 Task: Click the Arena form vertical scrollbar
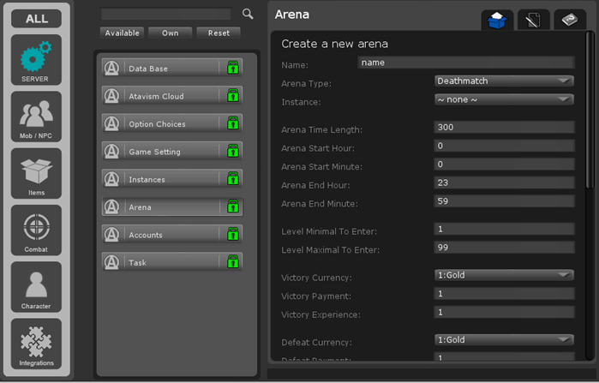coord(589,111)
